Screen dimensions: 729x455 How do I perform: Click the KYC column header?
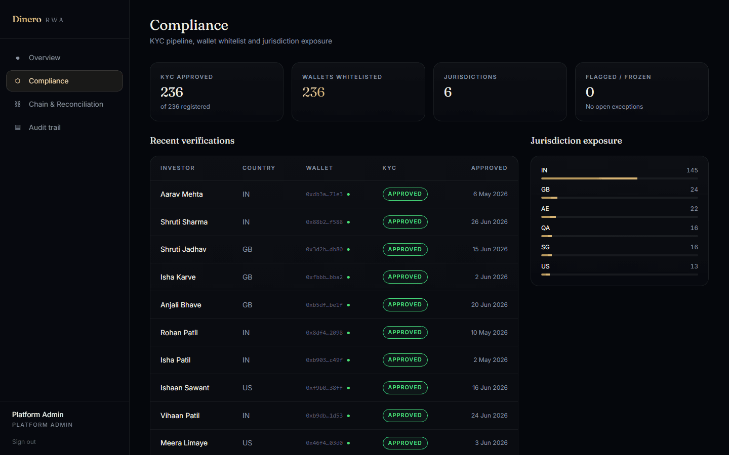(389, 168)
